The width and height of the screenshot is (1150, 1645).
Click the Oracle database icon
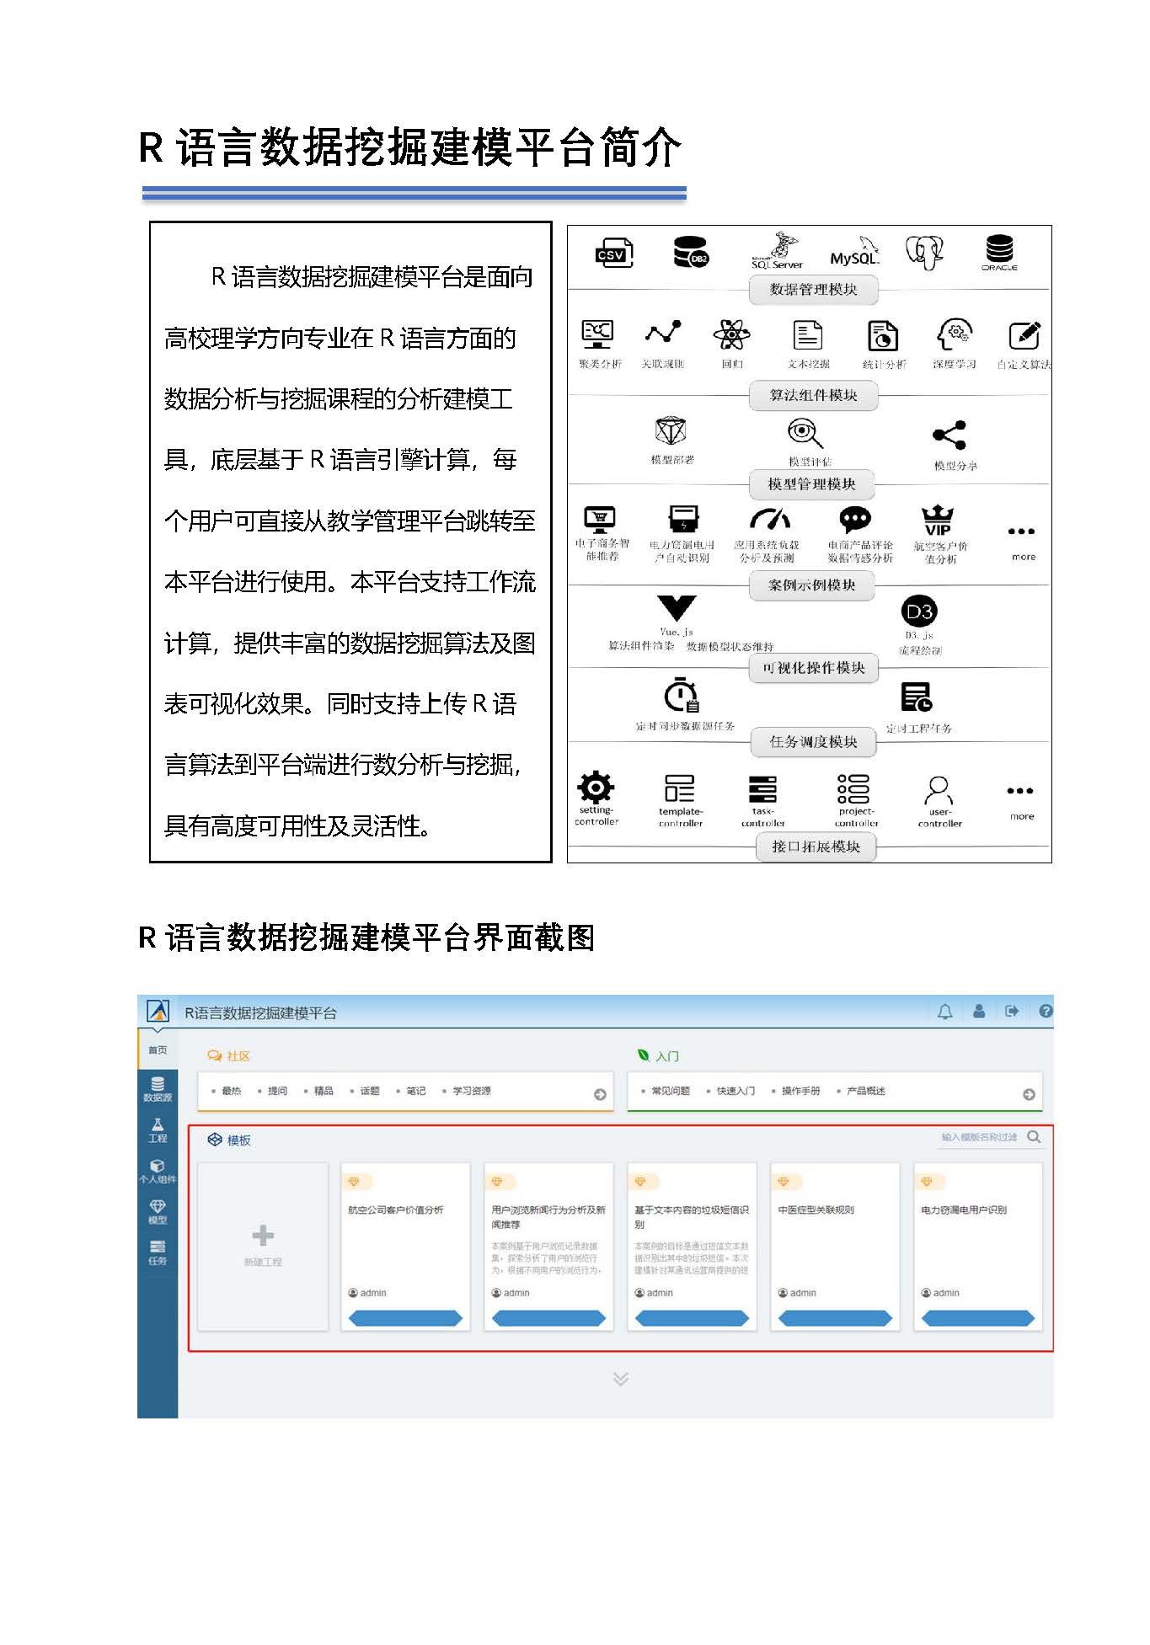999,252
